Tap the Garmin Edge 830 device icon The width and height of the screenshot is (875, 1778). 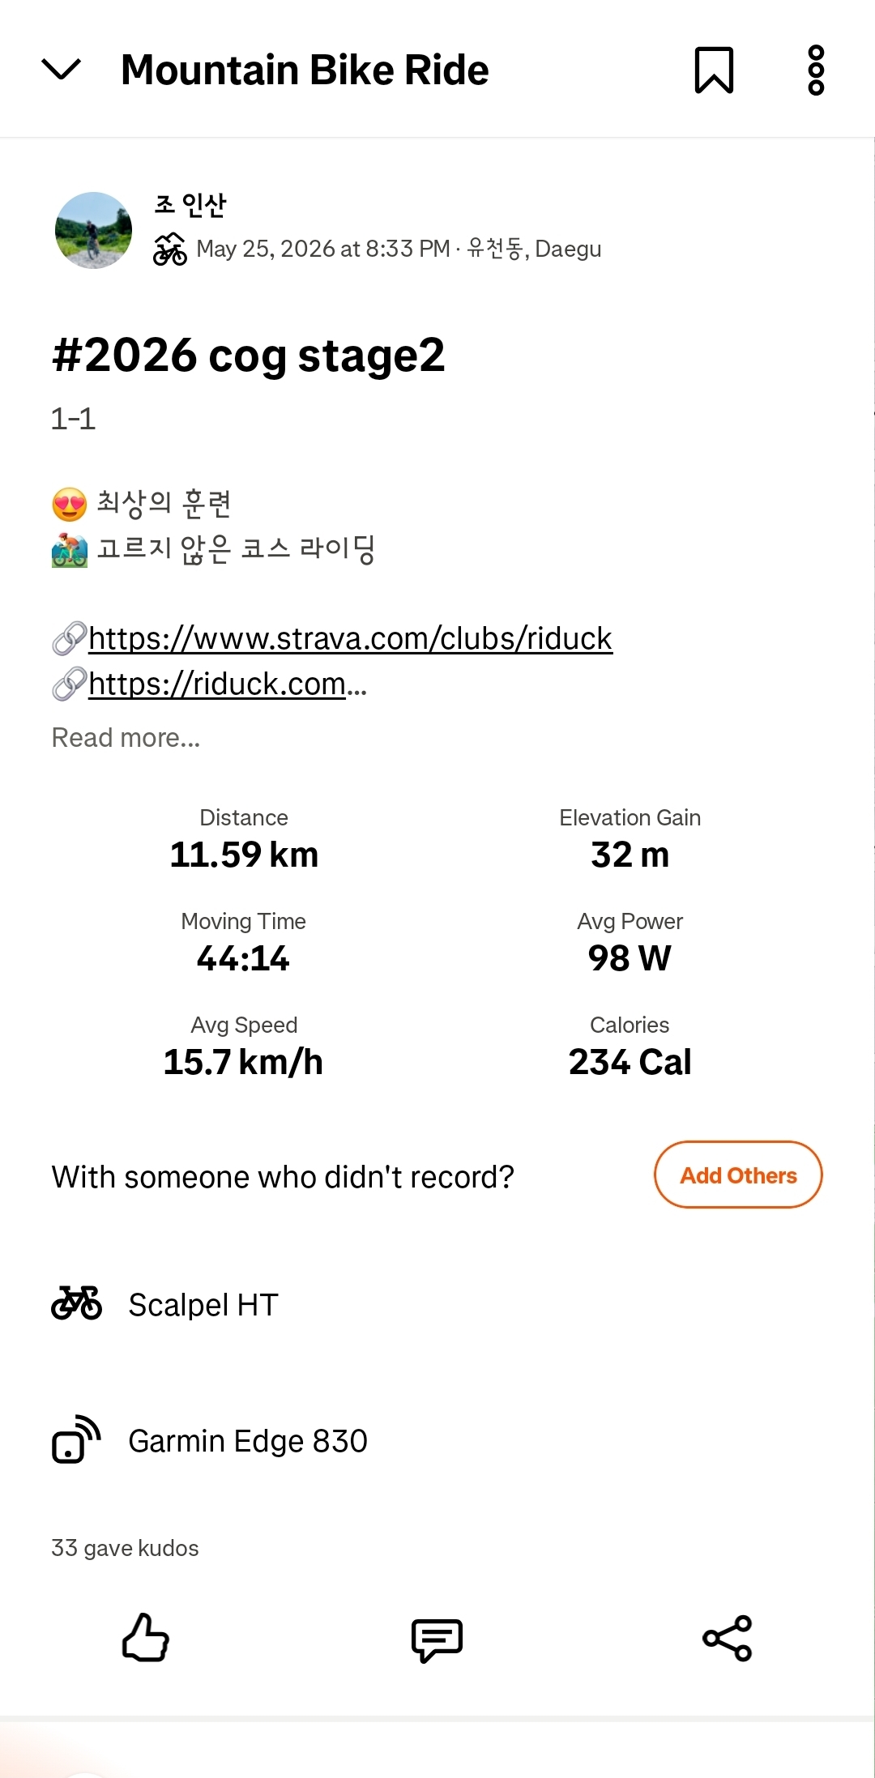coord(76,1439)
